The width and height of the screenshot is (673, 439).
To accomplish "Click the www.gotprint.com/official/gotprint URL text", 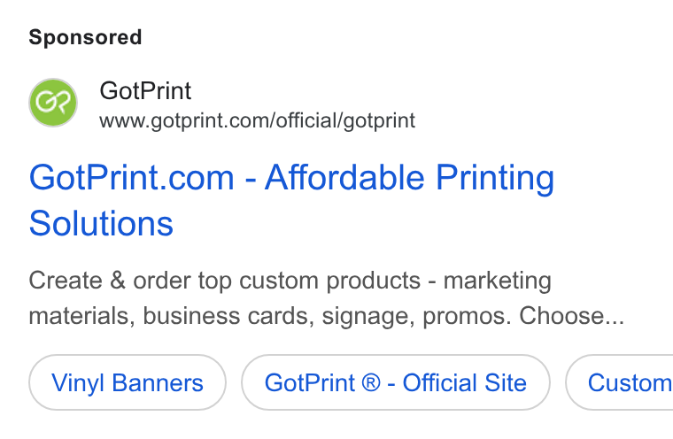I will click(257, 120).
